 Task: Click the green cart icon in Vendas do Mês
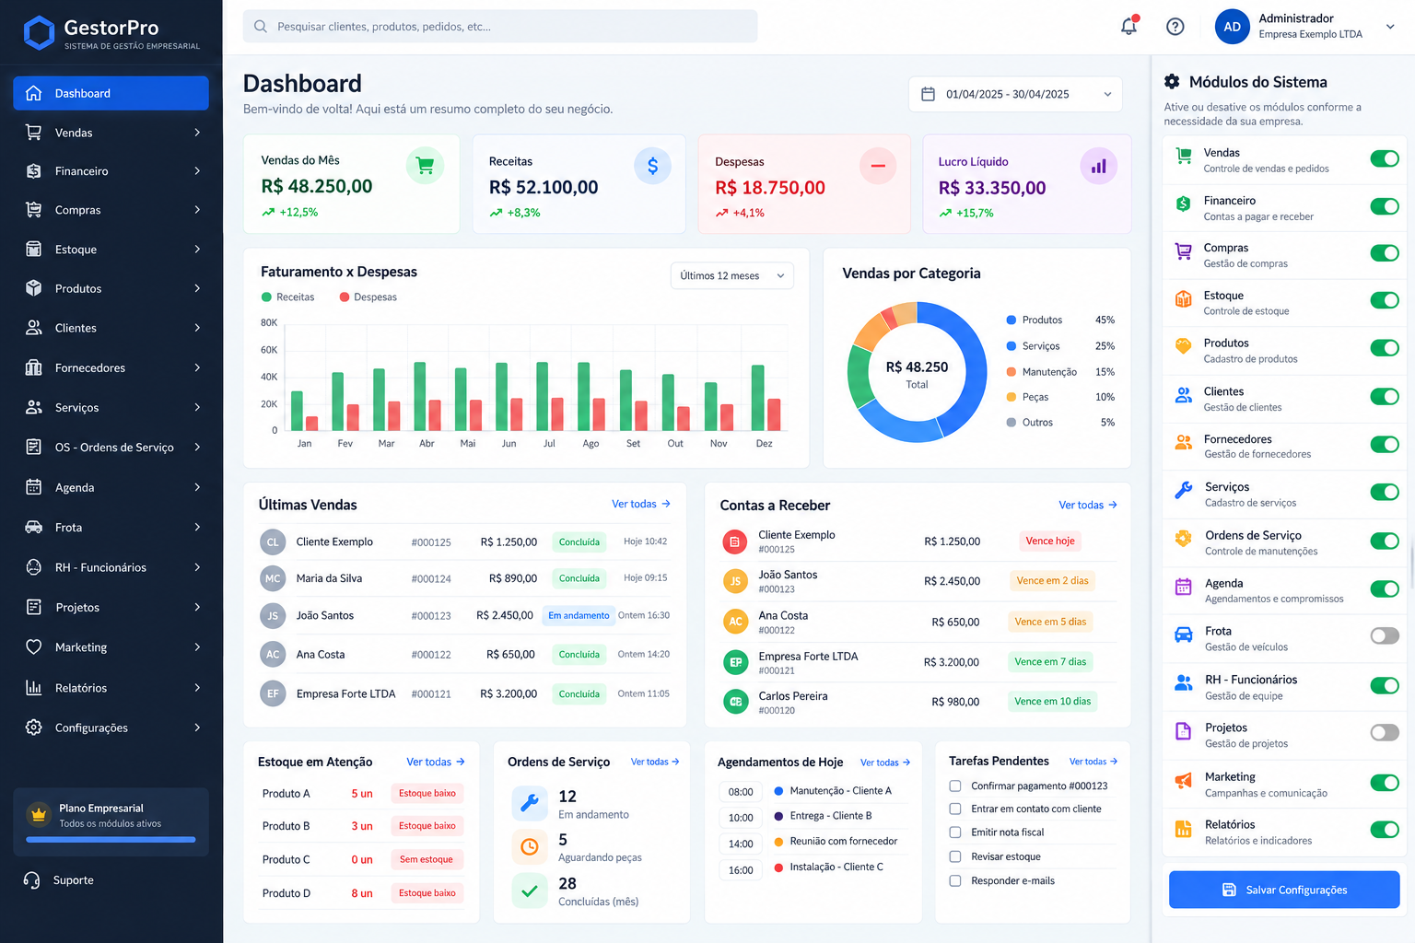[425, 166]
